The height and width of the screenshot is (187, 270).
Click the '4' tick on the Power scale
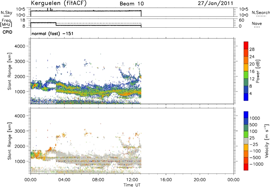point(251,93)
